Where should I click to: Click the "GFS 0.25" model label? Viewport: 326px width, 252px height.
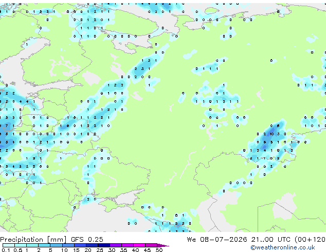[87, 240]
